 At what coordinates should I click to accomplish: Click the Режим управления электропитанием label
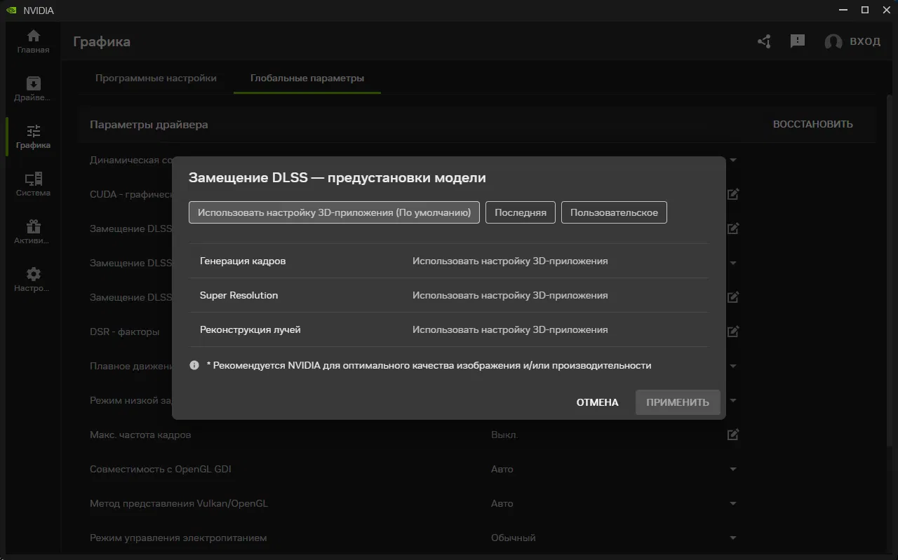point(178,538)
